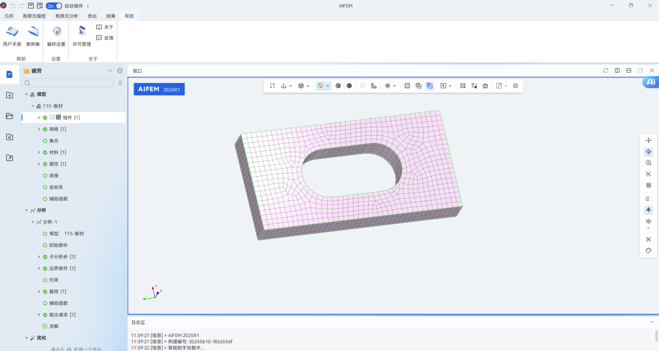The height and width of the screenshot is (351, 659).
Task: Open the AI assistant badge in viewport
Action: pyautogui.click(x=651, y=82)
